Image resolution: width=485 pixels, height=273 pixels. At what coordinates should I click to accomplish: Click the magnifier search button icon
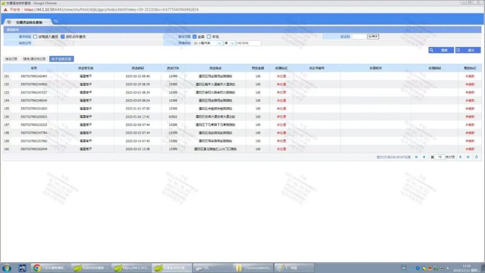[x=432, y=50]
